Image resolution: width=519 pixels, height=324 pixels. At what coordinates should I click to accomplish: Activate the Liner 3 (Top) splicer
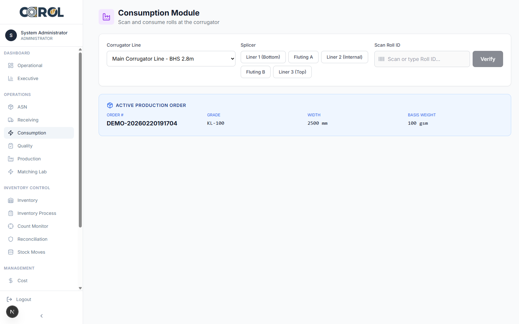(x=292, y=72)
